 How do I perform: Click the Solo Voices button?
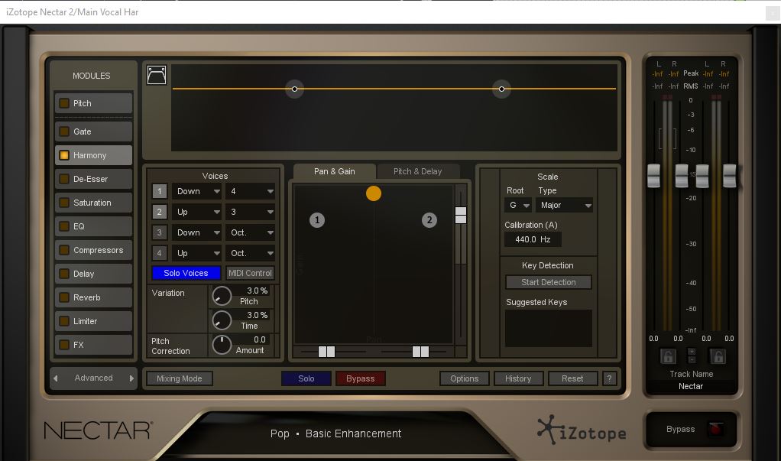click(186, 273)
